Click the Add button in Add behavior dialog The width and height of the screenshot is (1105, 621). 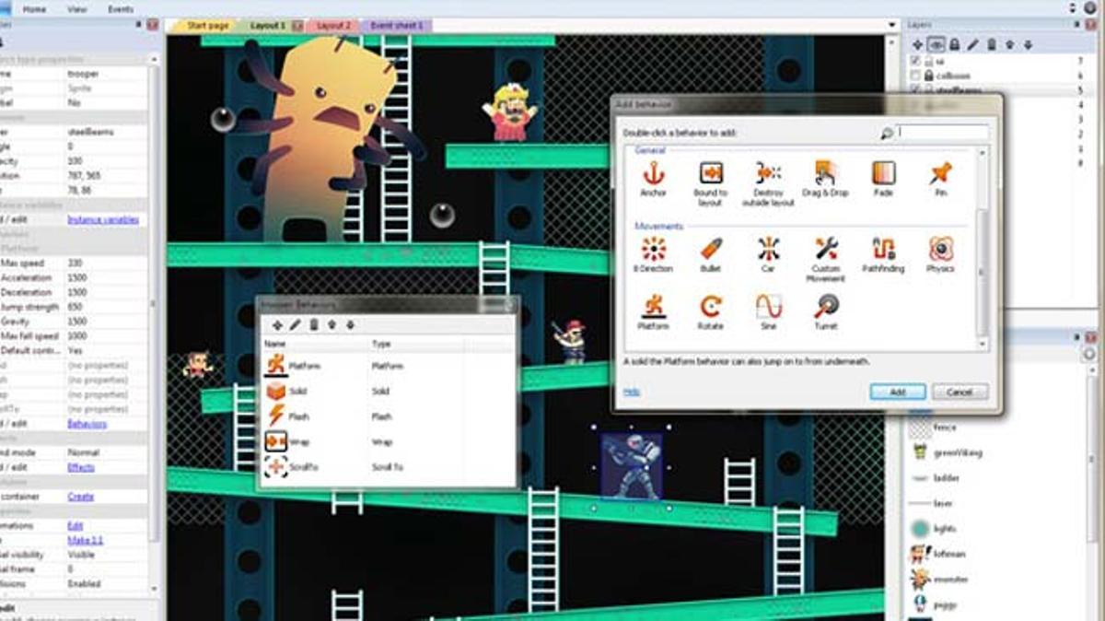(898, 392)
